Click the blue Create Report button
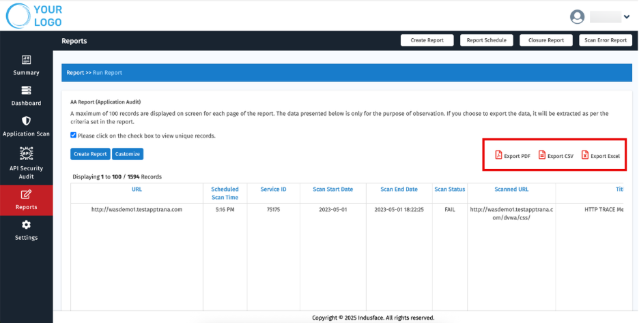This screenshot has height=323, width=639. click(90, 154)
